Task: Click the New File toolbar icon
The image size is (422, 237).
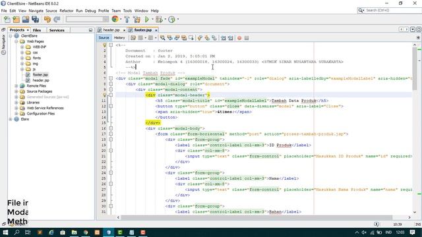Action: [x=7, y=19]
